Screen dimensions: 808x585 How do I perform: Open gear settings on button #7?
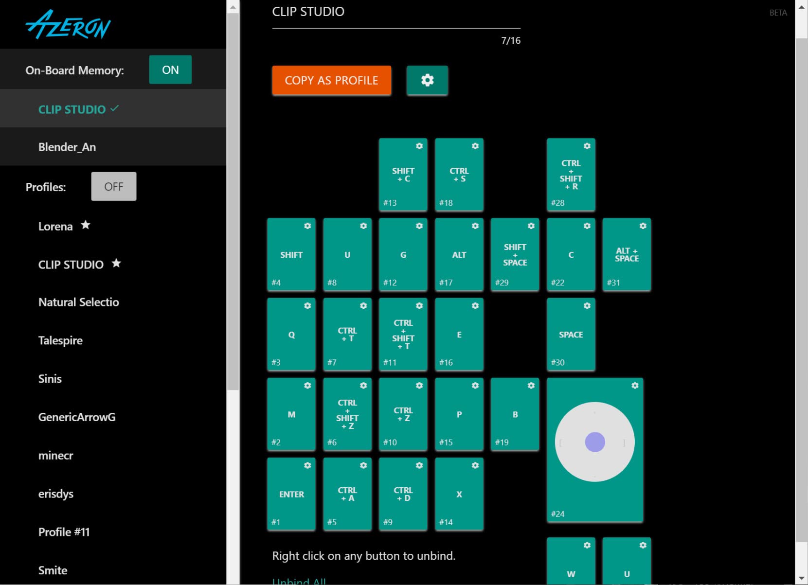tap(363, 305)
